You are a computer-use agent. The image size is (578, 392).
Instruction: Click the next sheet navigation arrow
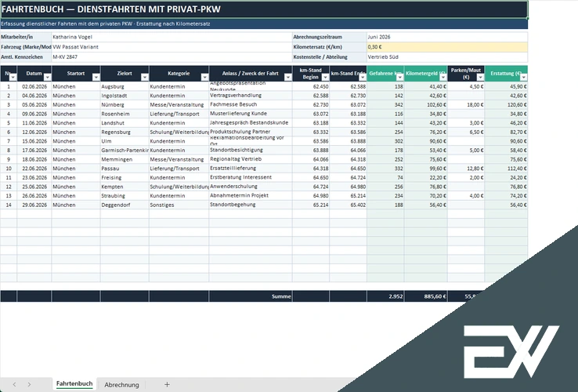click(x=29, y=385)
